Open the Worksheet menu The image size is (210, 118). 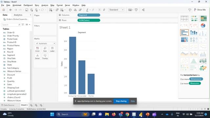tap(17, 5)
